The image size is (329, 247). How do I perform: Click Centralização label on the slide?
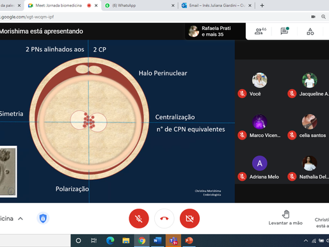pyautogui.click(x=175, y=117)
